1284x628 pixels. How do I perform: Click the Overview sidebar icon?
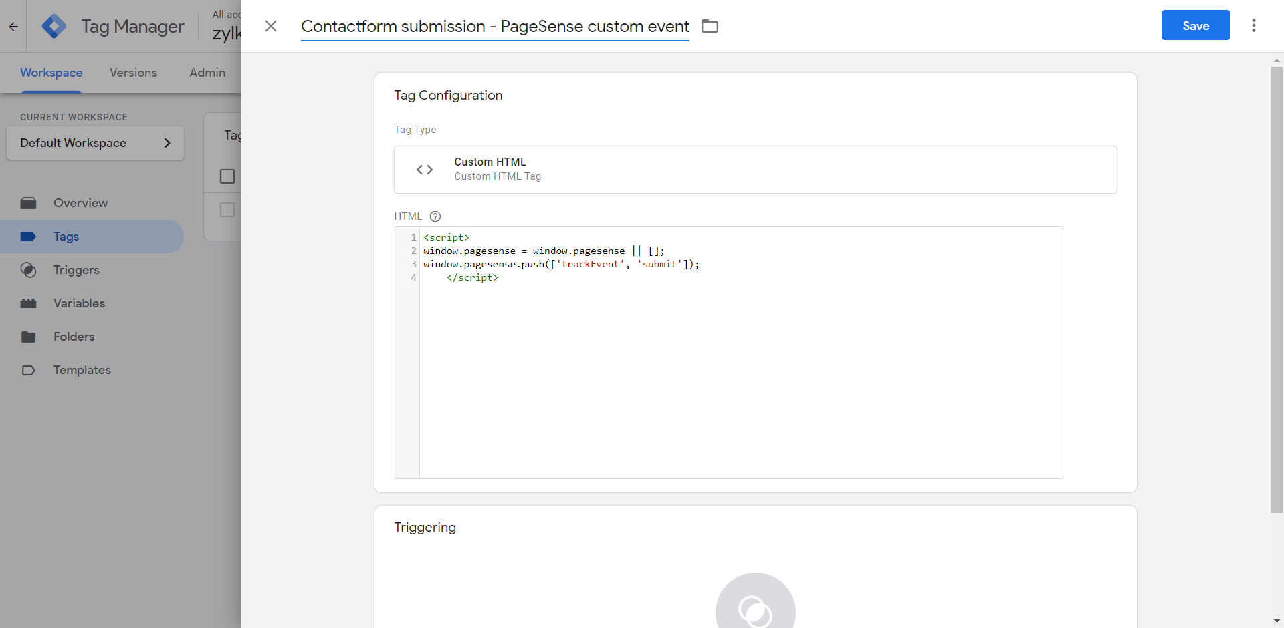(x=28, y=203)
